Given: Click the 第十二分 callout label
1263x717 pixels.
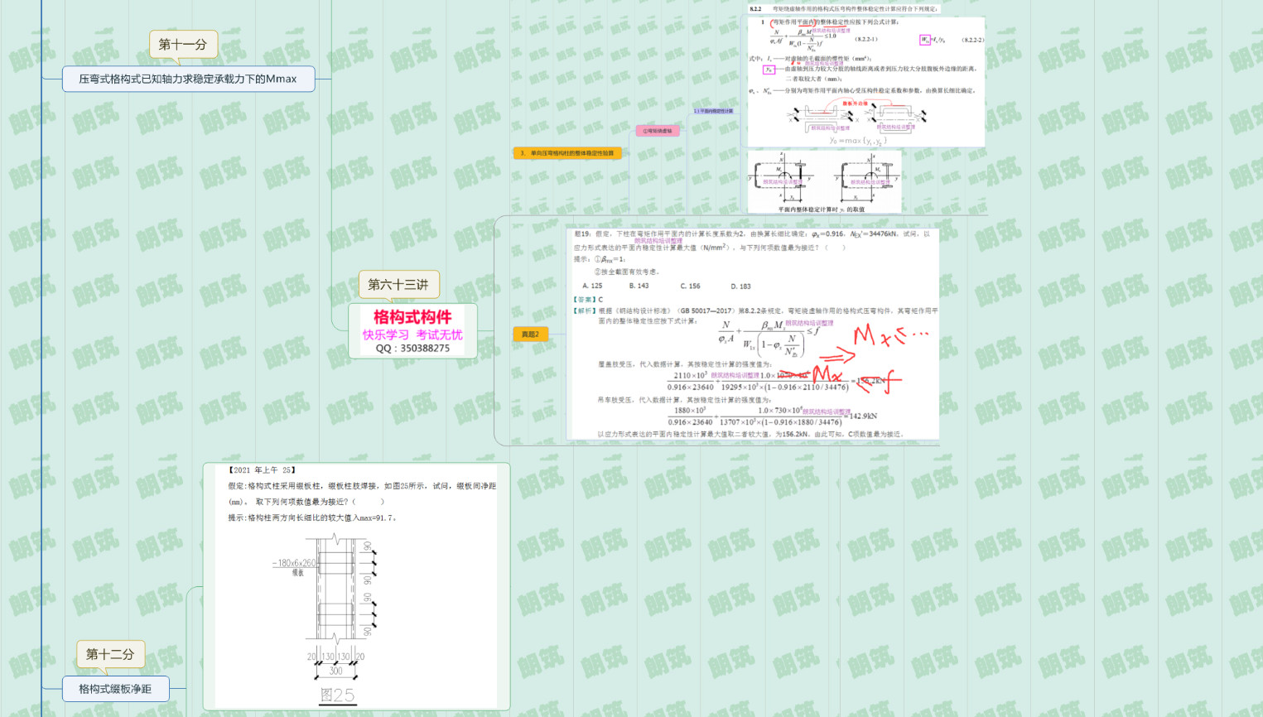Looking at the screenshot, I should [x=110, y=654].
